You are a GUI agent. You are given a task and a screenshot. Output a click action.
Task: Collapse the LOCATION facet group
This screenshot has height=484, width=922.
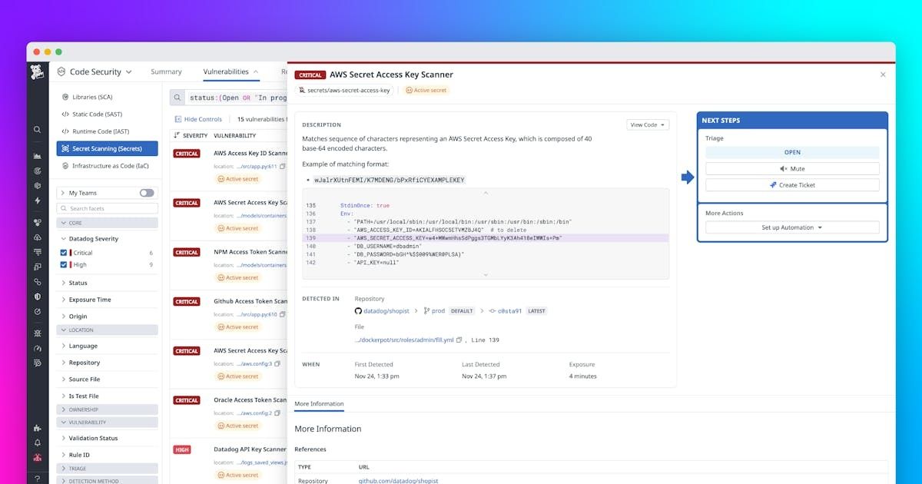(x=108, y=330)
